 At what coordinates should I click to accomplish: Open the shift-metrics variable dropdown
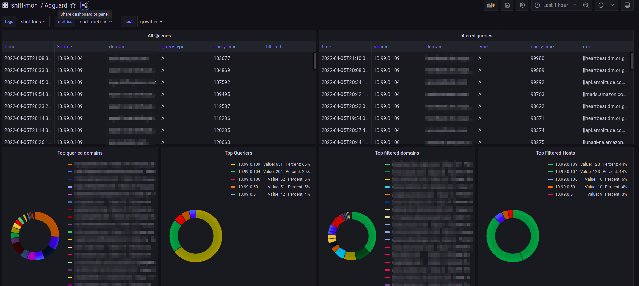point(96,22)
